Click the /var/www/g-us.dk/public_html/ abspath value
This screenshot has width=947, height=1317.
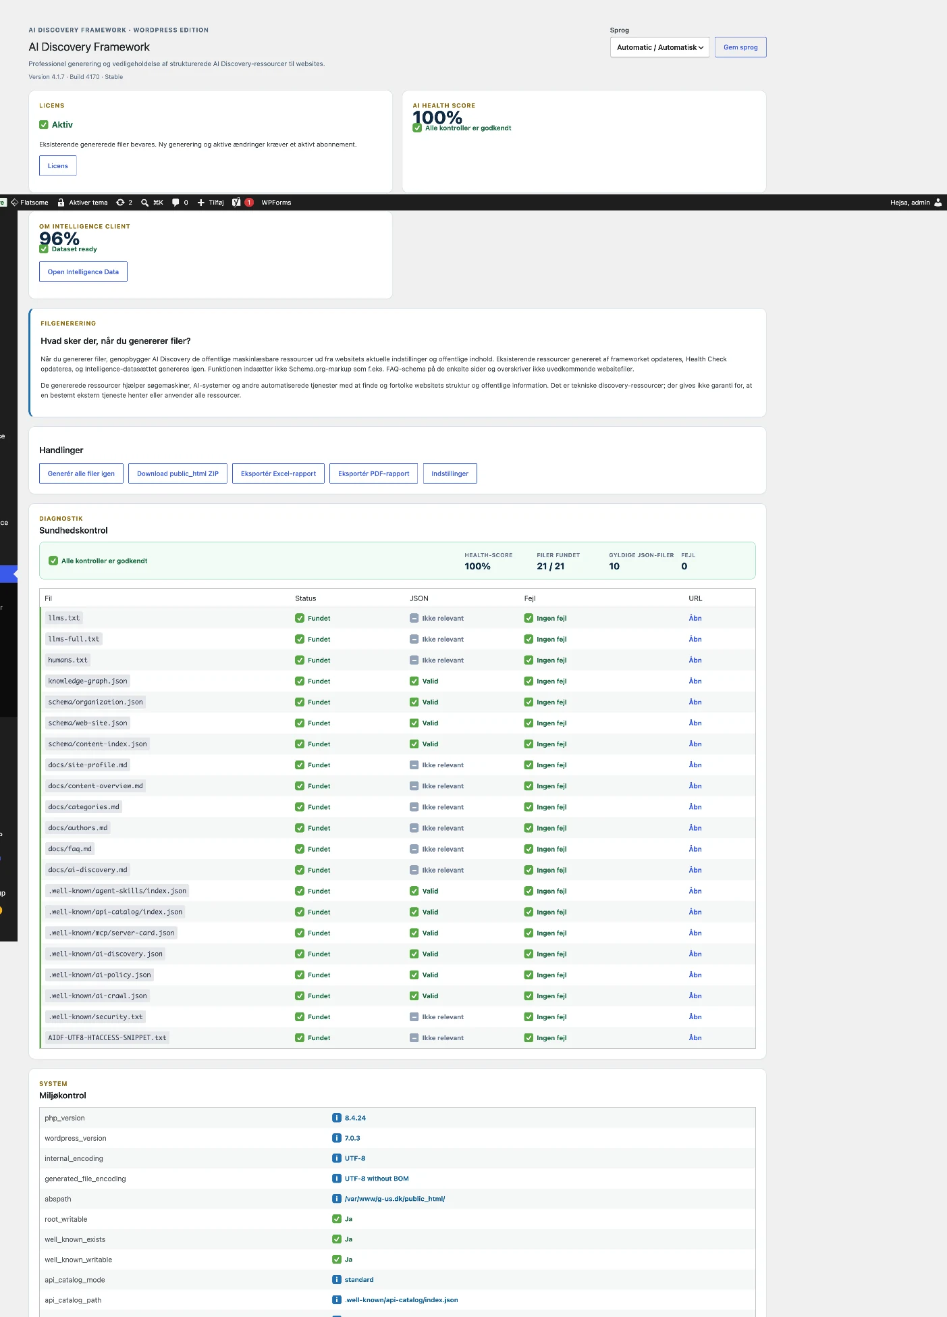[395, 1199]
